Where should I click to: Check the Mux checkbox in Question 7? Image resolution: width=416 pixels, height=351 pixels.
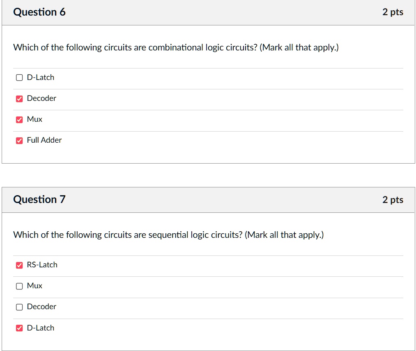pyautogui.click(x=19, y=286)
